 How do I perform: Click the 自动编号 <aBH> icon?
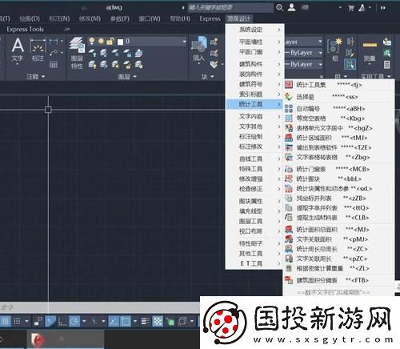(x=289, y=108)
